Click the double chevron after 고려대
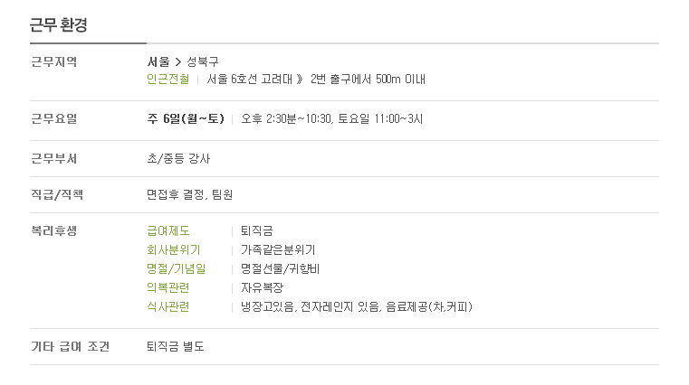The width and height of the screenshot is (689, 385). pos(300,80)
